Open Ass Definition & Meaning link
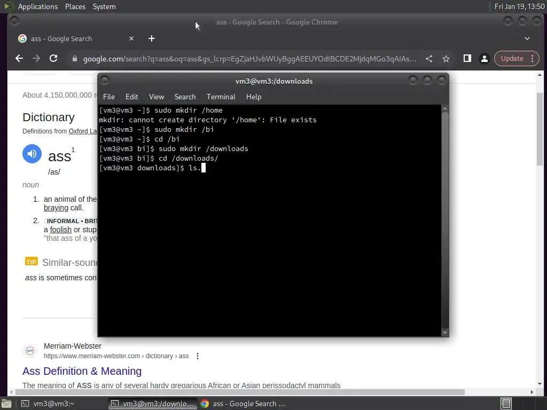The image size is (547, 410). [x=82, y=371]
